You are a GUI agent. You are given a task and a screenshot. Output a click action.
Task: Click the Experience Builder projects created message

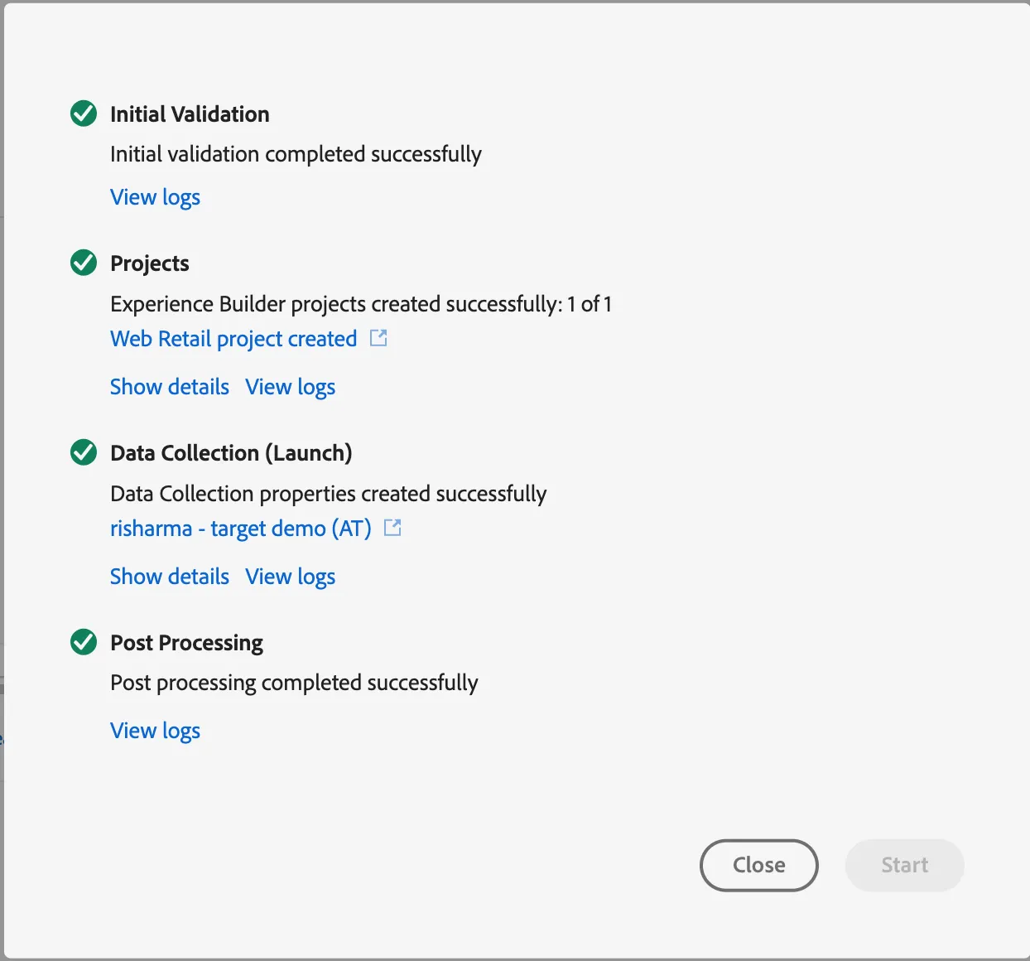click(x=361, y=304)
